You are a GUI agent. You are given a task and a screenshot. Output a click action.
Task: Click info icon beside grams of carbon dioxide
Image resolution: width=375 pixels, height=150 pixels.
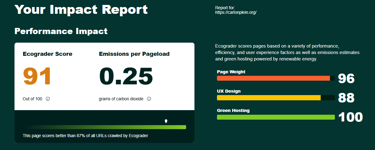(149, 99)
